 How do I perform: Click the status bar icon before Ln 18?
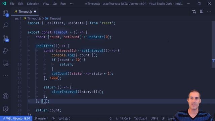click(111, 118)
